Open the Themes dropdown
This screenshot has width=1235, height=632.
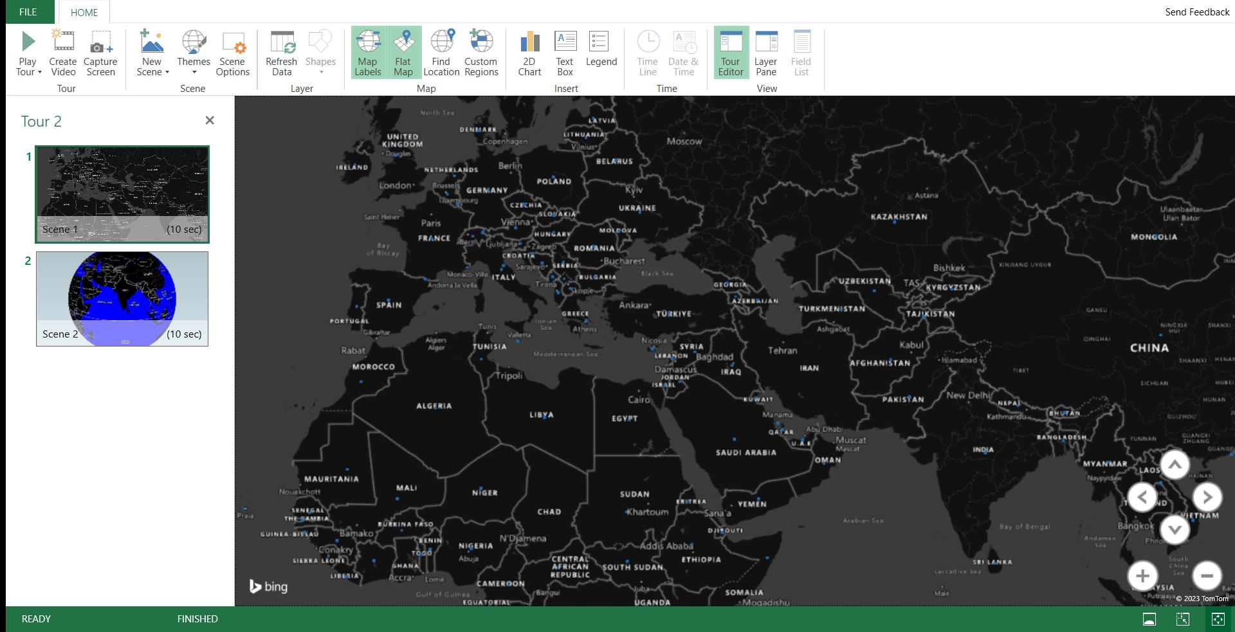(194, 71)
